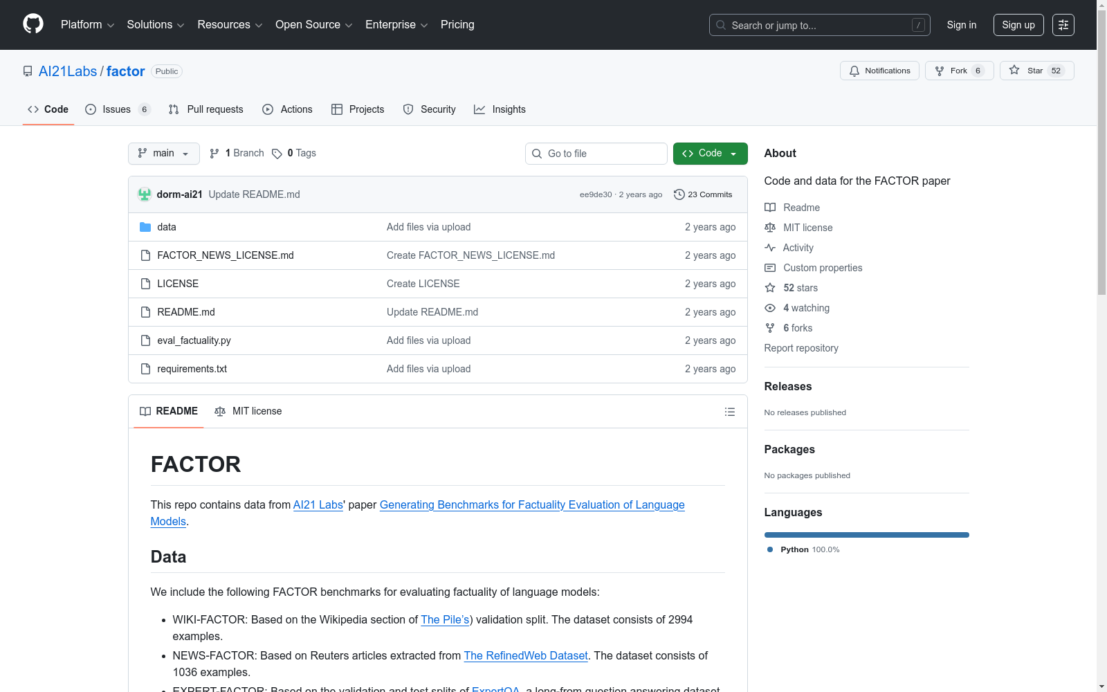Click the requirements.txt file icon
Viewport: 1107px width, 692px height.
tap(145, 369)
